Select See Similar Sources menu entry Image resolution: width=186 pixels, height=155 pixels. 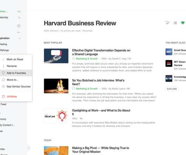point(16,87)
